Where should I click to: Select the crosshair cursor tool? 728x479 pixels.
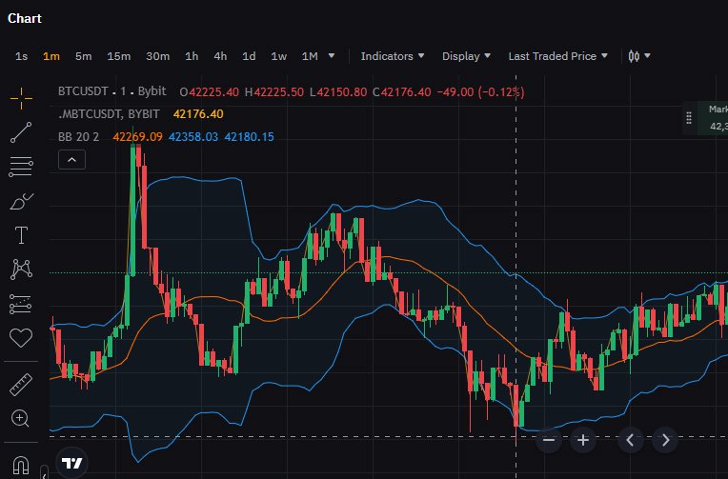(x=21, y=98)
